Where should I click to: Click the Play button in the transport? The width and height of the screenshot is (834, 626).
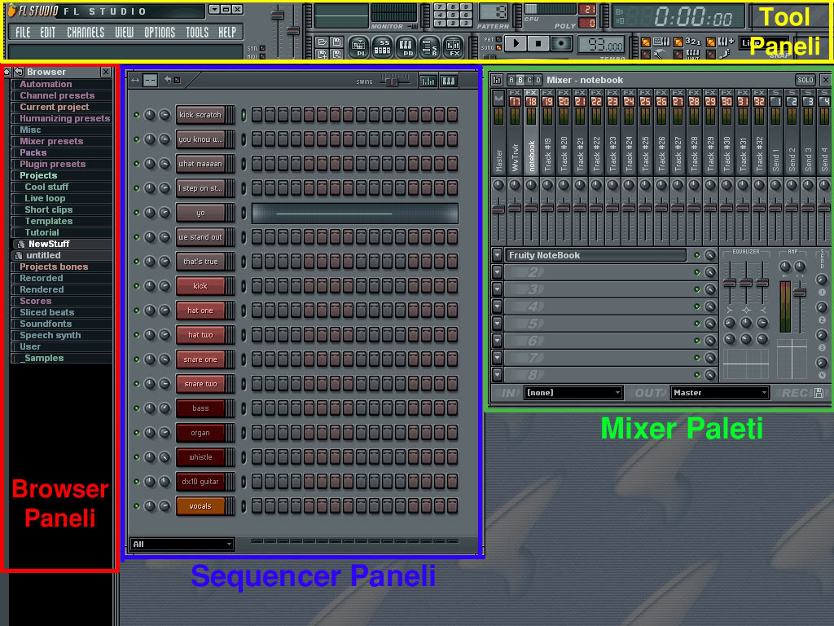[x=516, y=44]
